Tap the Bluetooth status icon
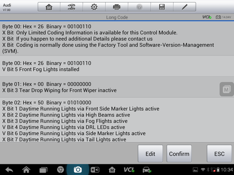234x175 pixels. pyautogui.click(x=208, y=170)
